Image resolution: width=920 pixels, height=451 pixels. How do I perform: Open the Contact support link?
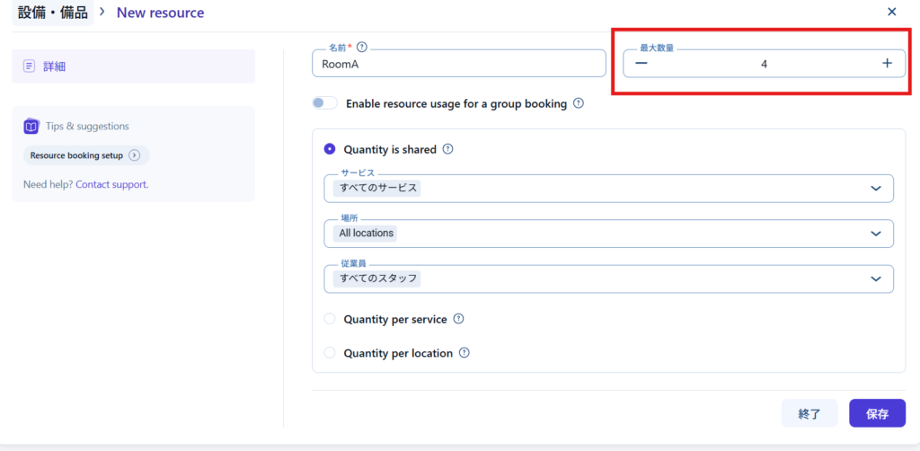[111, 184]
